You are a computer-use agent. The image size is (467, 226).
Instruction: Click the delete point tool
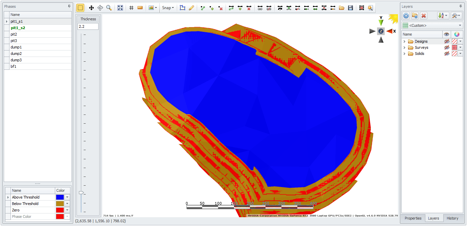[x=220, y=7]
